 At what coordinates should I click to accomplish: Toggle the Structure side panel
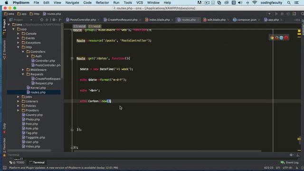[4, 49]
